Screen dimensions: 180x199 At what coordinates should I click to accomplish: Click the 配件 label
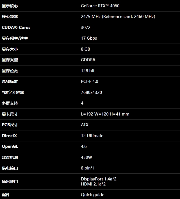(6, 195)
